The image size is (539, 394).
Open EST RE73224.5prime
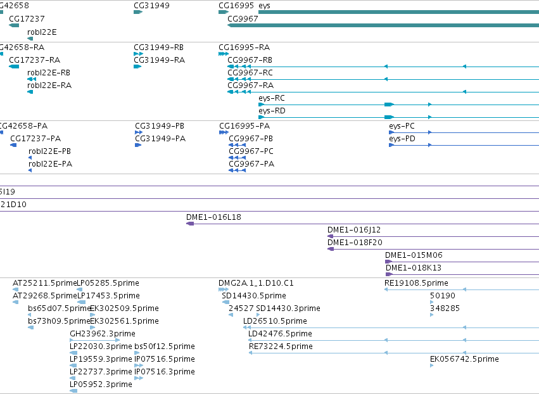[281, 347]
